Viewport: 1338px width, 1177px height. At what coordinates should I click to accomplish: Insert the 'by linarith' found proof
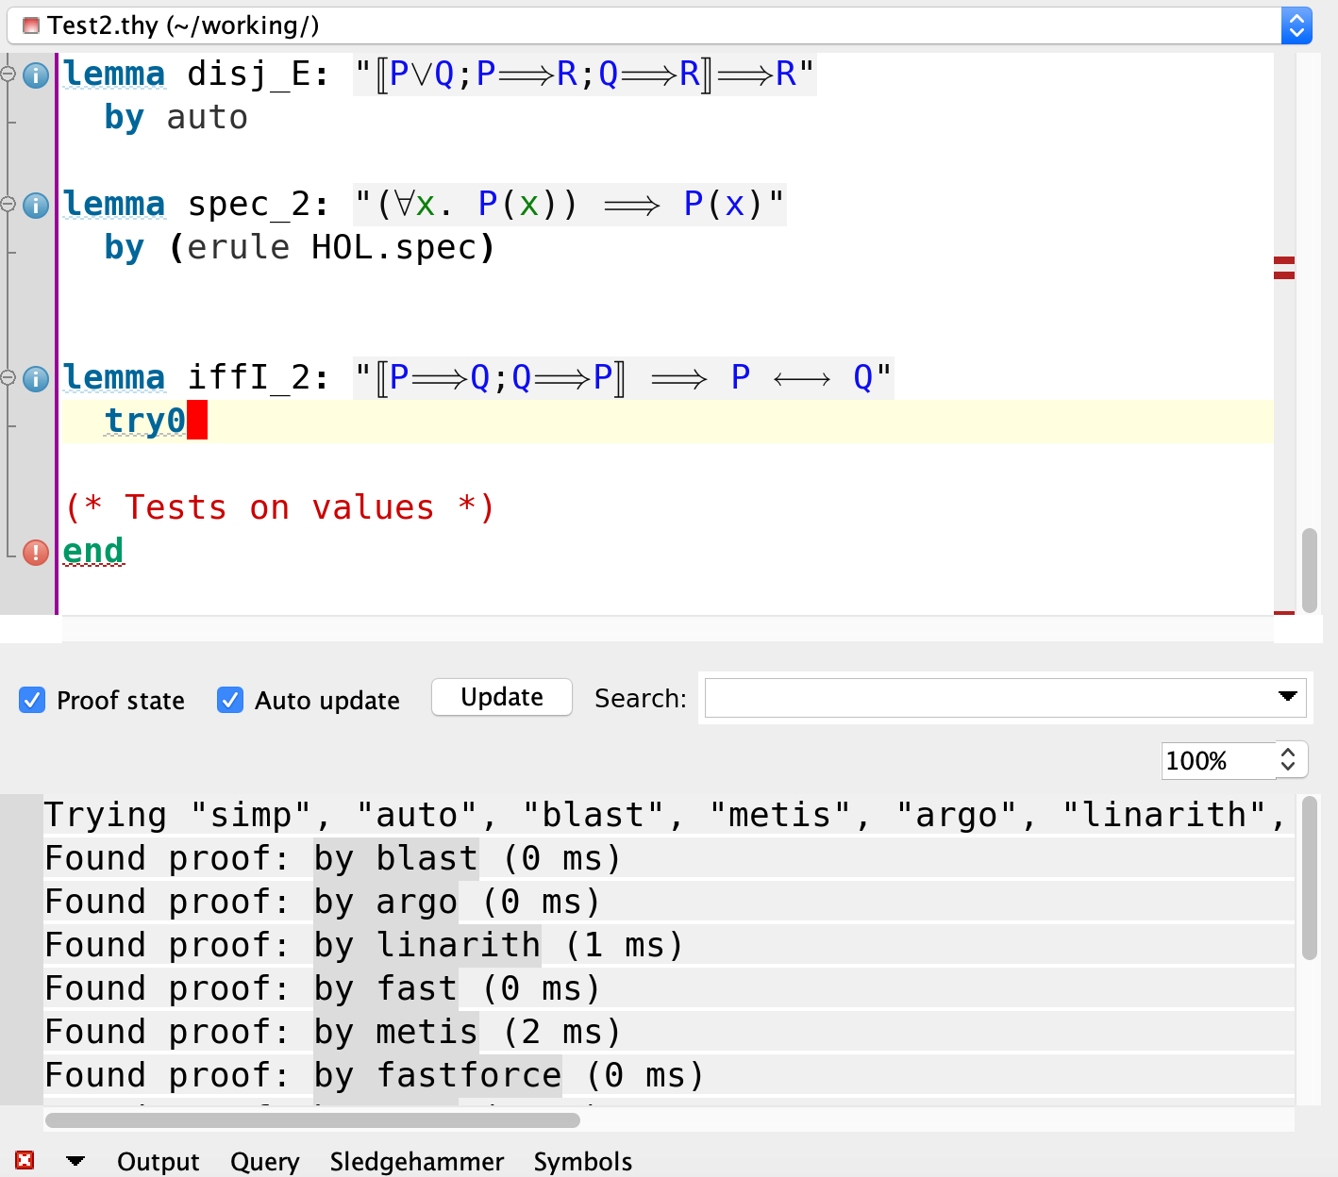click(427, 945)
